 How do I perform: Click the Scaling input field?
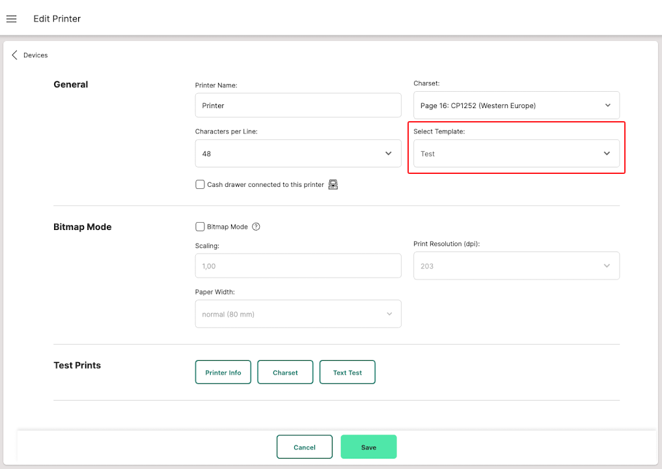coord(297,266)
